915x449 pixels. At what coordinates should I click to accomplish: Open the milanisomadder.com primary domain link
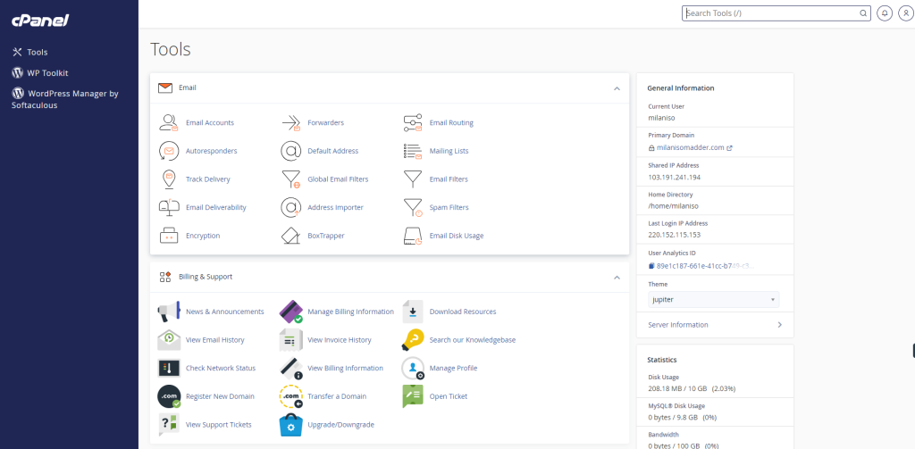point(691,147)
